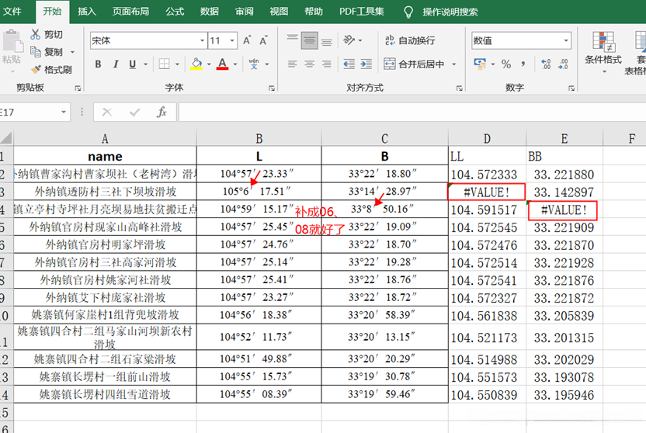Open copy options dropdown arrow
The width and height of the screenshot is (646, 433).
pos(72,52)
